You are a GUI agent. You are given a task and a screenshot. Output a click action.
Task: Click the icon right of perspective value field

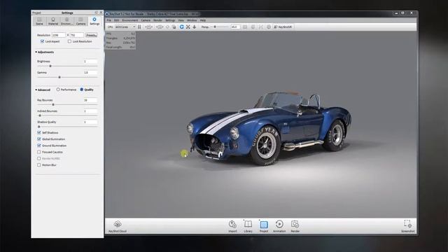pyautogui.click(x=245, y=27)
